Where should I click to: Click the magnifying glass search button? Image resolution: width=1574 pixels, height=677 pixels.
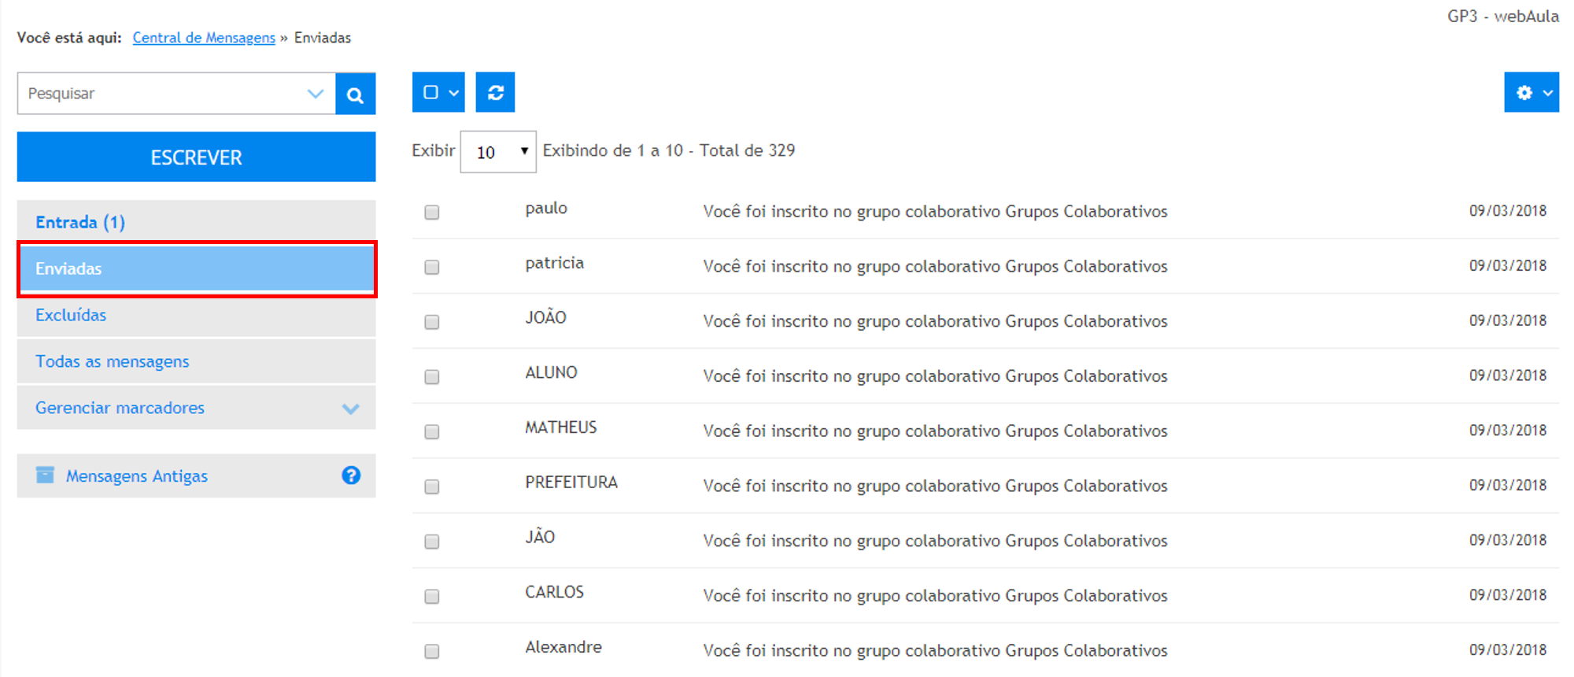[x=355, y=94]
